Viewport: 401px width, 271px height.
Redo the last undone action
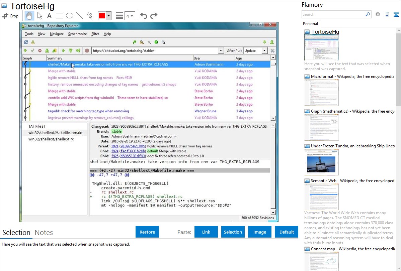point(154,16)
